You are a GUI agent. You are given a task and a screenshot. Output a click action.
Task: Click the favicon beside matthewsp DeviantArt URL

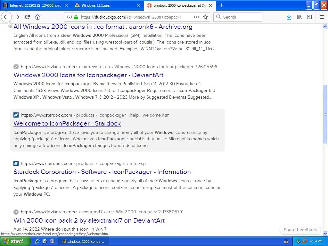pos(16,67)
